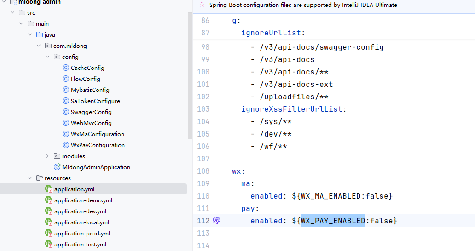Open application-dev.yml file
The image size is (475, 251).
tap(80, 211)
